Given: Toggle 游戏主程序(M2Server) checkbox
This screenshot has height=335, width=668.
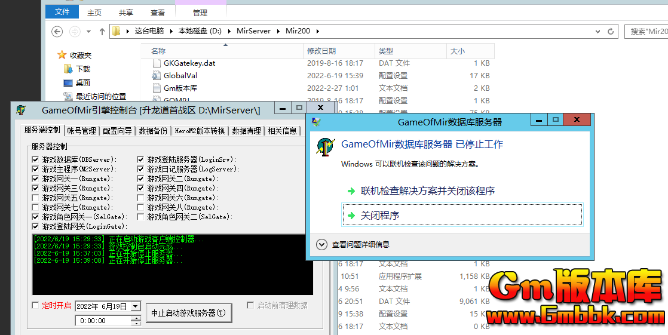Looking at the screenshot, I should click(35, 169).
